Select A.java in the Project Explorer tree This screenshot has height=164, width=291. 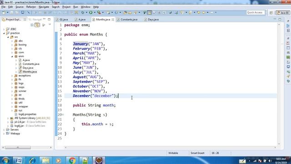(x=26, y=60)
